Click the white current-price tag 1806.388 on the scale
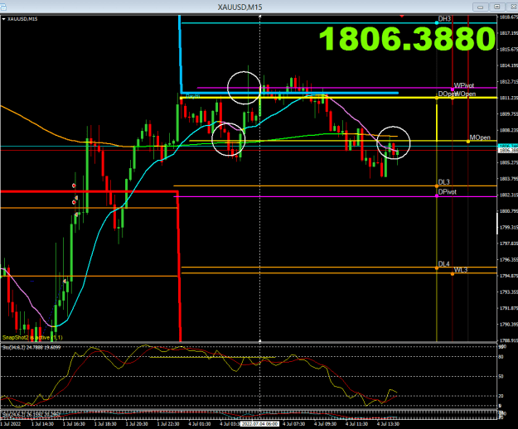 [x=508, y=151]
